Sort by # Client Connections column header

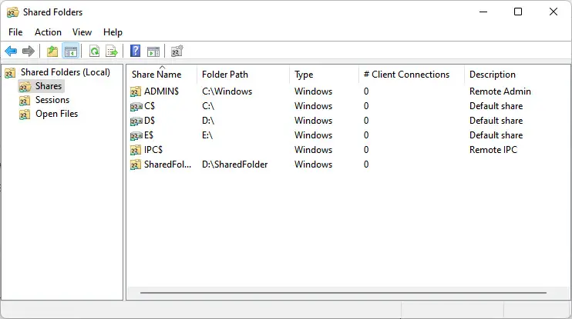[x=412, y=75]
